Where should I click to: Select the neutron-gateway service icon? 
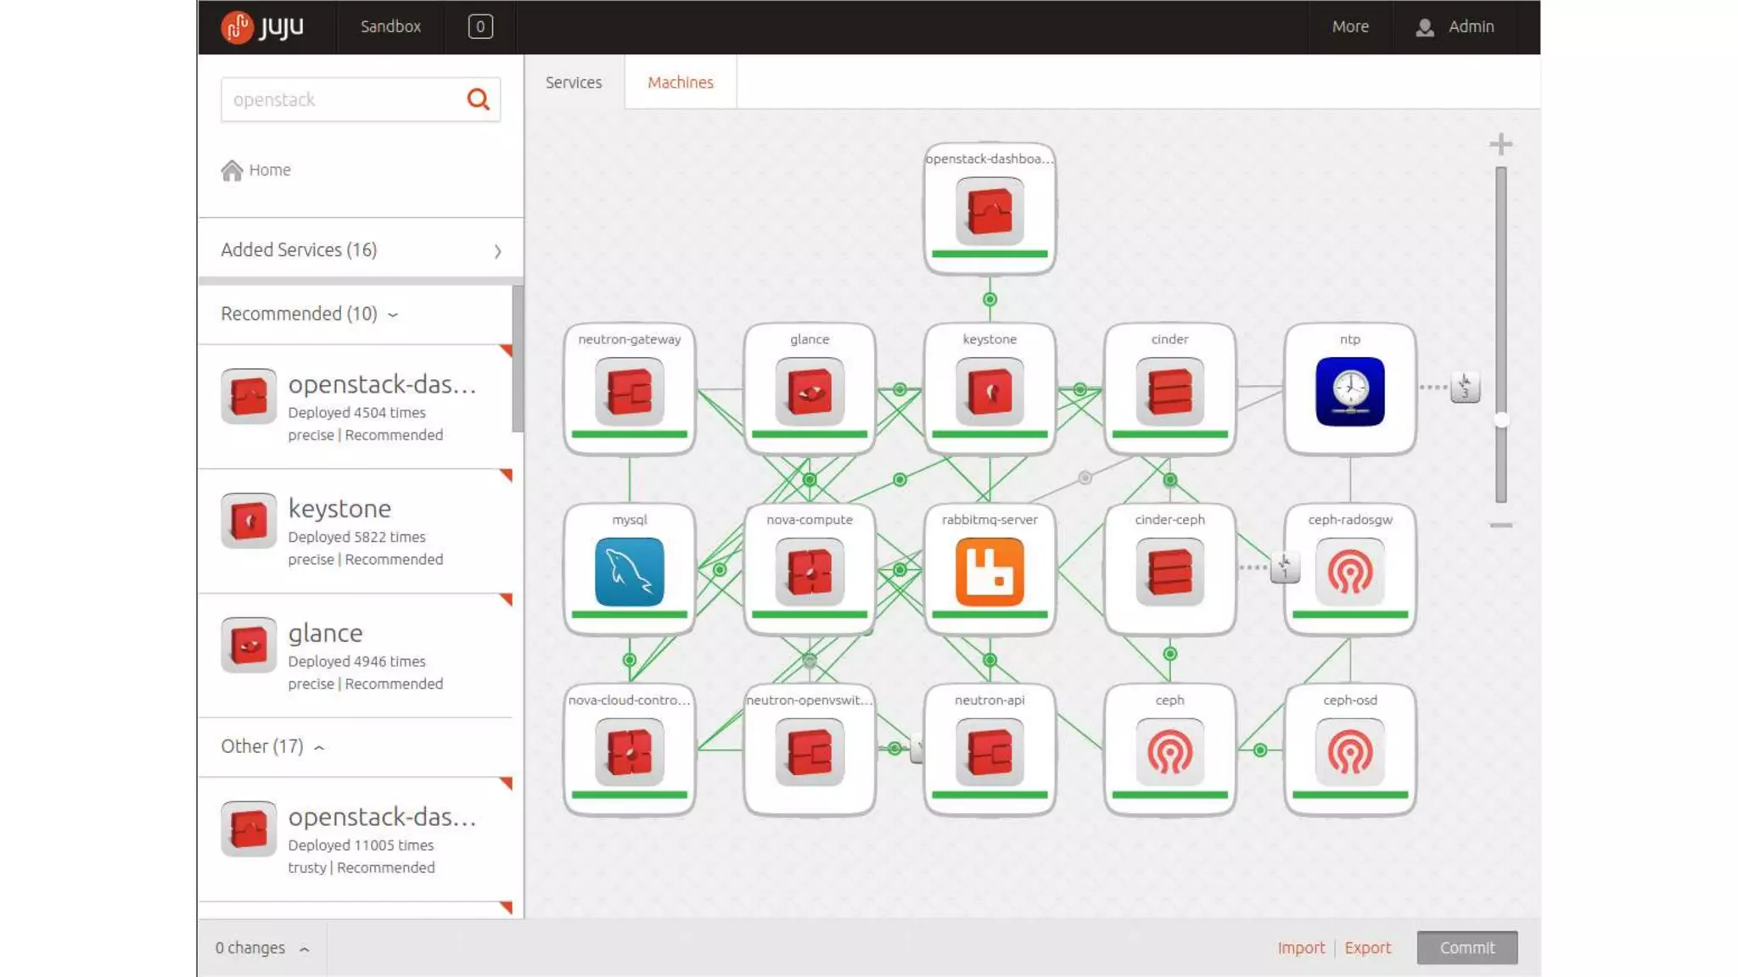(629, 391)
